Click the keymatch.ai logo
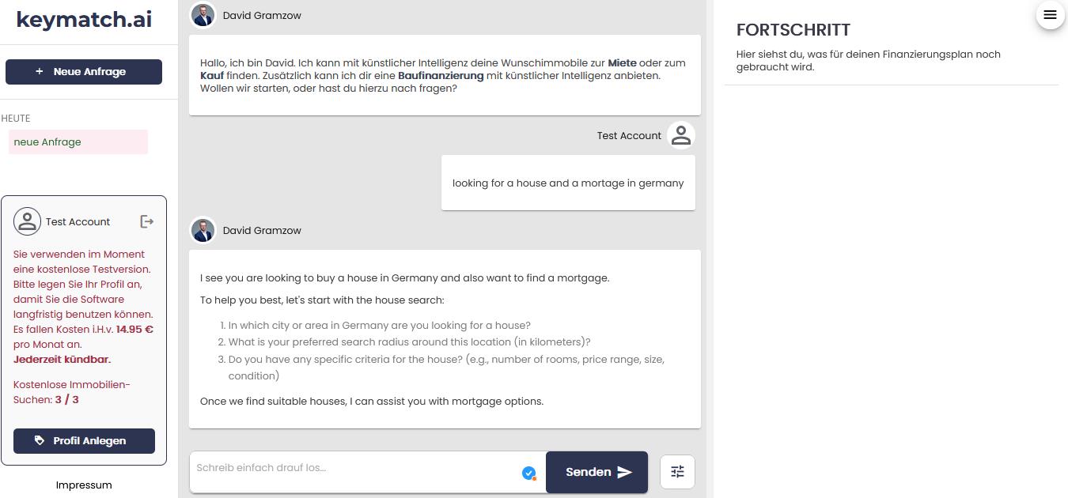This screenshot has width=1068, height=498. coord(84,20)
